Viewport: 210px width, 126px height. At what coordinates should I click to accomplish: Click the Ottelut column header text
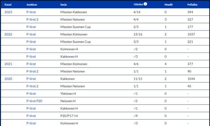click(x=138, y=4)
